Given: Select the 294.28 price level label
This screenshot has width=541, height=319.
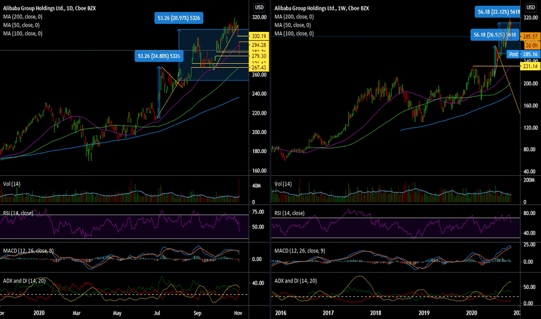Looking at the screenshot, I should pyautogui.click(x=259, y=45).
